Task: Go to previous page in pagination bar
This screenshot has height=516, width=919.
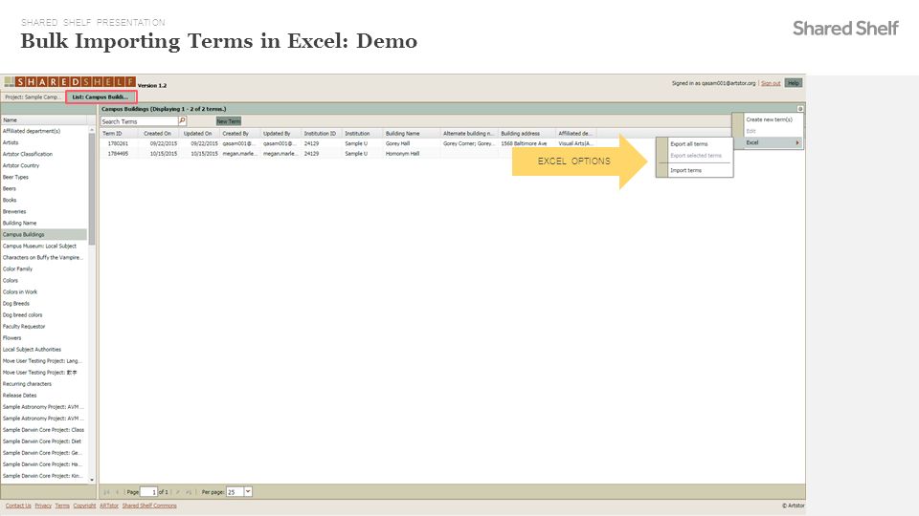Action: pos(117,492)
